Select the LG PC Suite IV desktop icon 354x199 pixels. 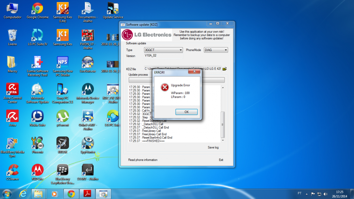click(x=37, y=37)
